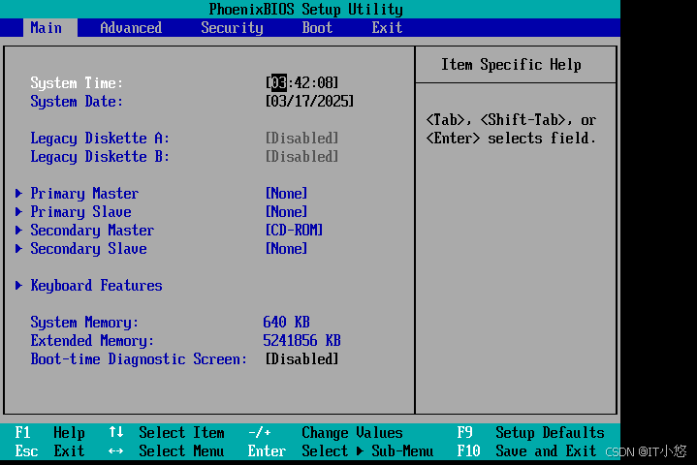Open the Secondary Master sub-menu

pos(92,231)
